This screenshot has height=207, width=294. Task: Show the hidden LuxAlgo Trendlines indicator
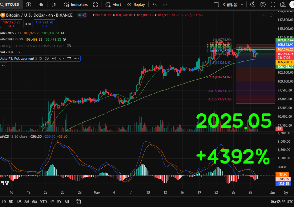click(x=69, y=46)
